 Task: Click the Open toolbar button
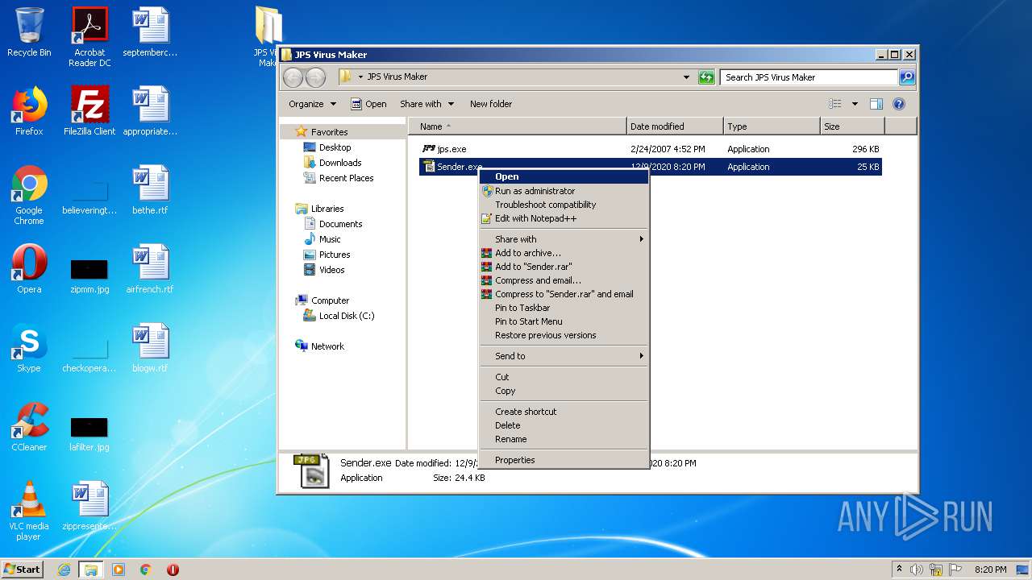coord(368,104)
